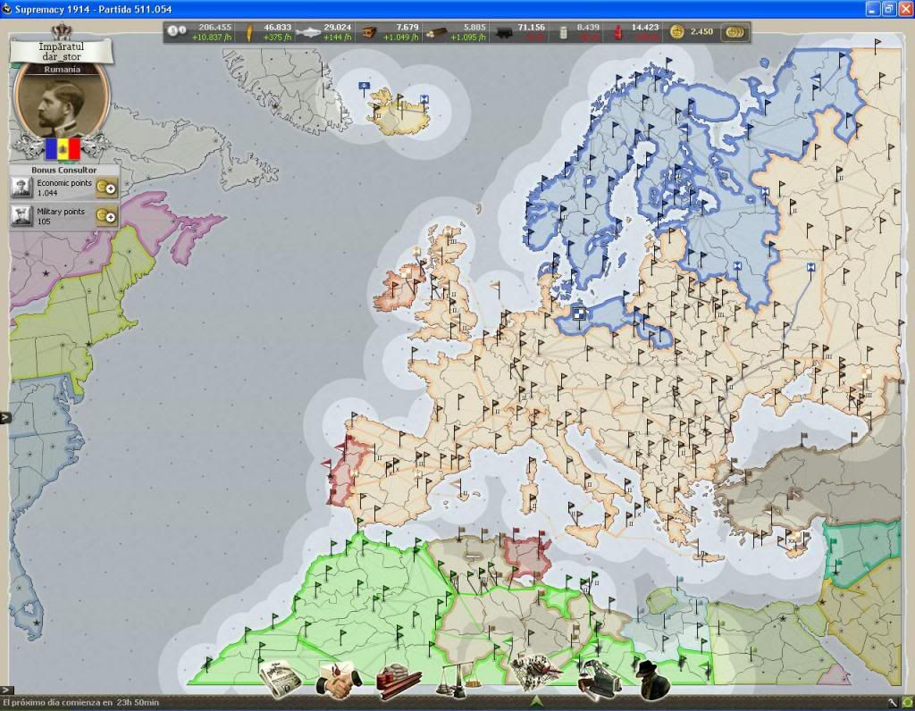The height and width of the screenshot is (711, 915).
Task: Click the iron amount 7.679
Action: pyautogui.click(x=407, y=27)
